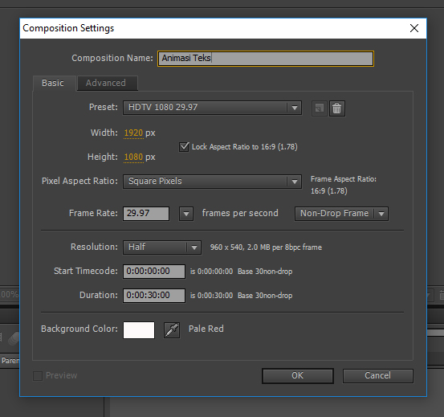Close the Composition Settings dialog
444x417 pixels.
414,28
